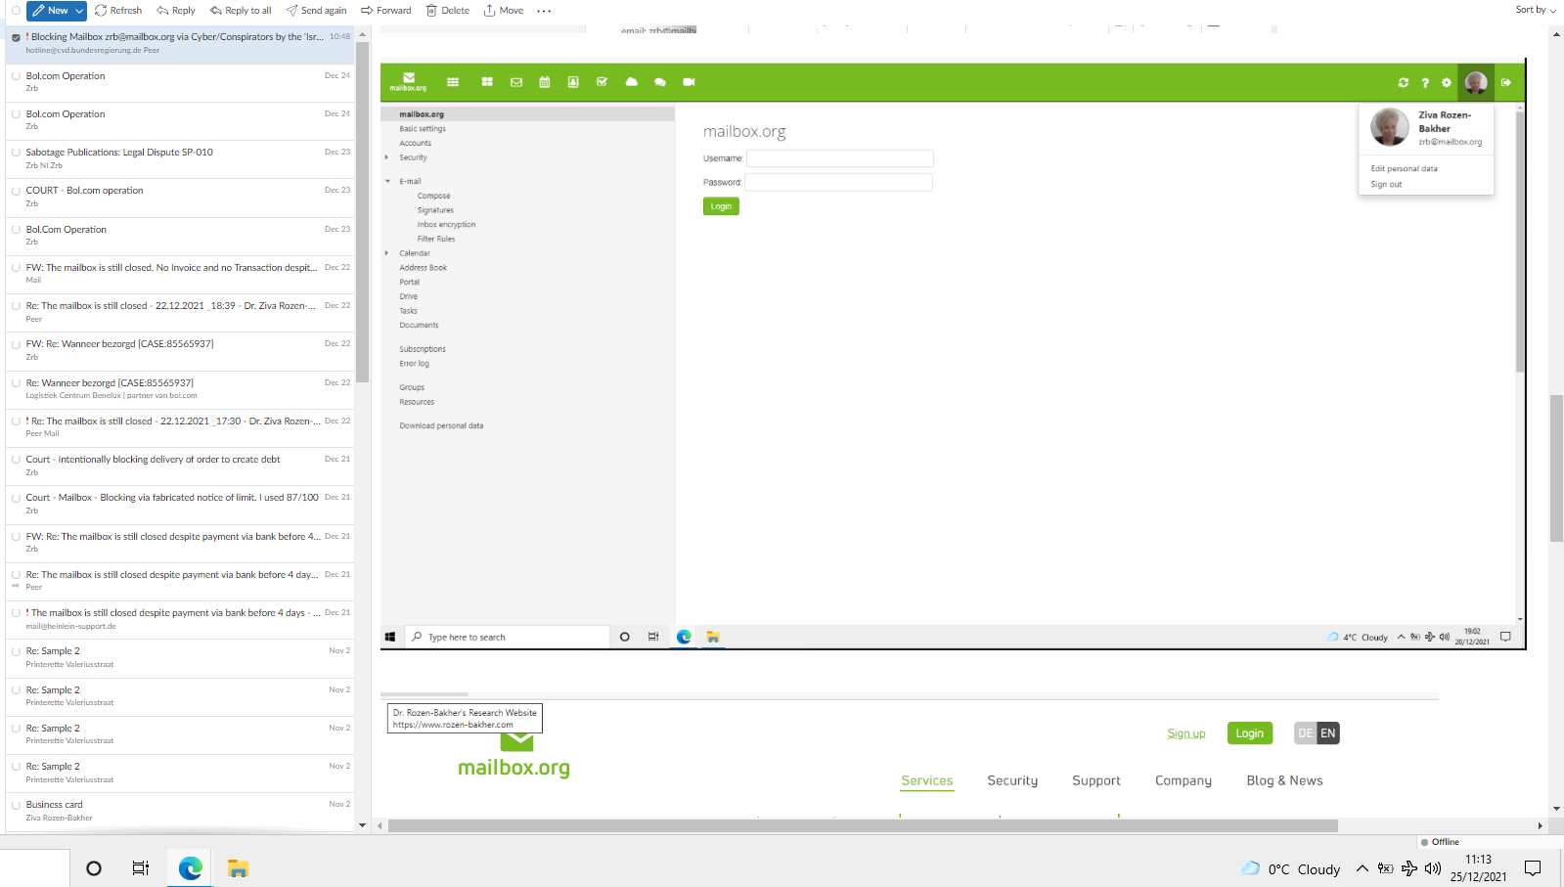Open the Sort by dropdown
This screenshot has width=1564, height=887.
(1536, 10)
